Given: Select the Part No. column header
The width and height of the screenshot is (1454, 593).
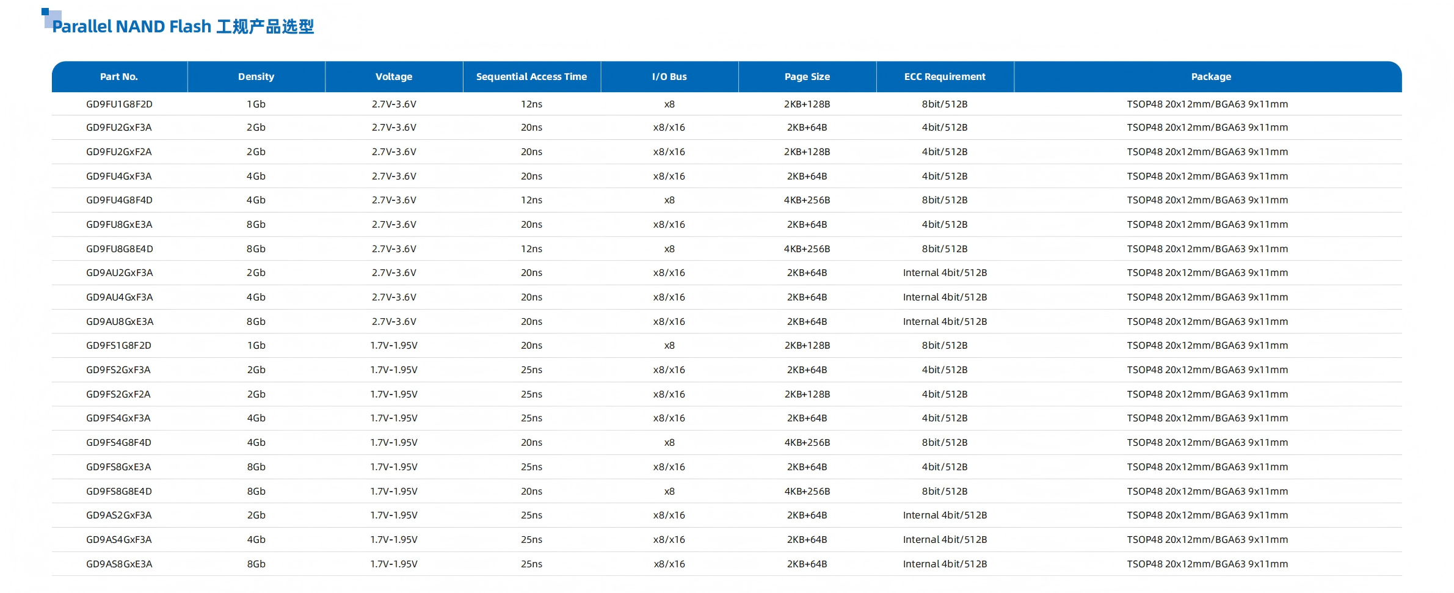Looking at the screenshot, I should click(x=119, y=77).
